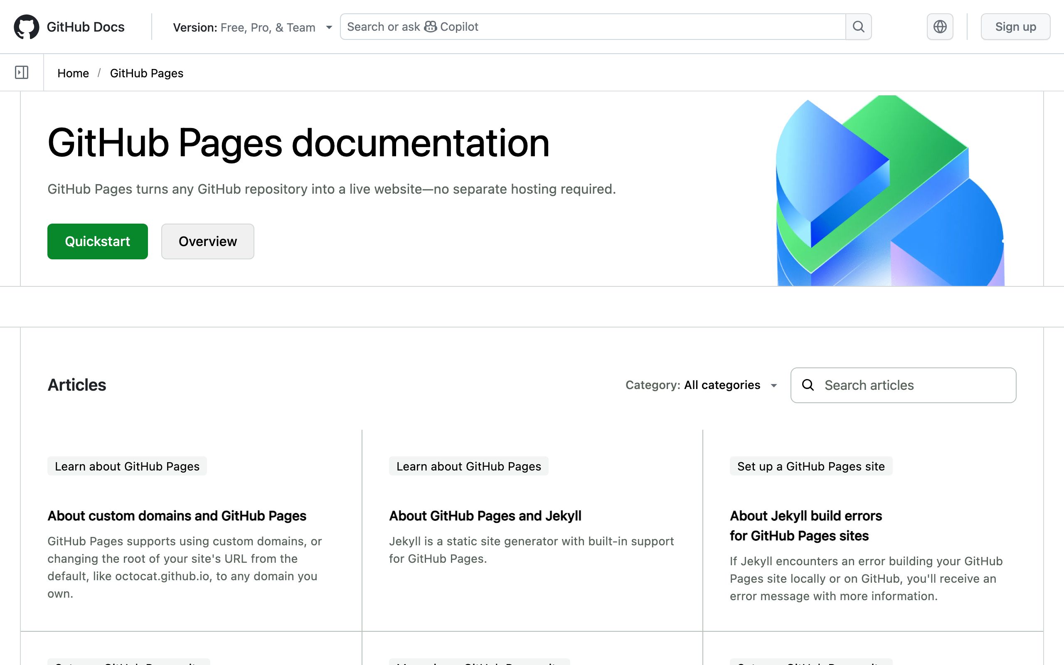Click Learn about GitHub Pages tag above Jekyll article
Screen dimensions: 1064x665
pyautogui.click(x=469, y=466)
